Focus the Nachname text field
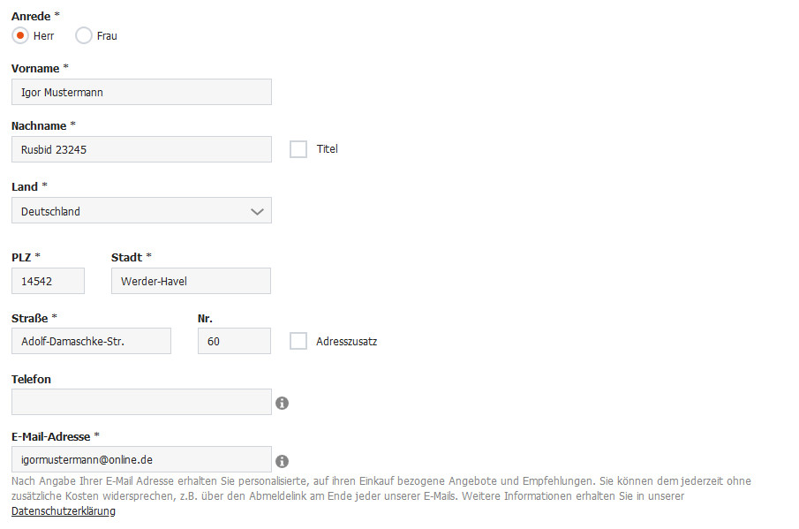Image resolution: width=799 pixels, height=529 pixels. pyautogui.click(x=141, y=149)
